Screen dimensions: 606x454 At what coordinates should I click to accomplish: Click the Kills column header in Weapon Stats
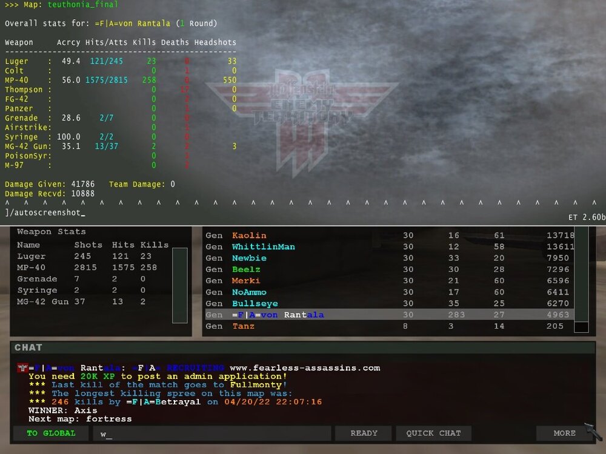(155, 245)
